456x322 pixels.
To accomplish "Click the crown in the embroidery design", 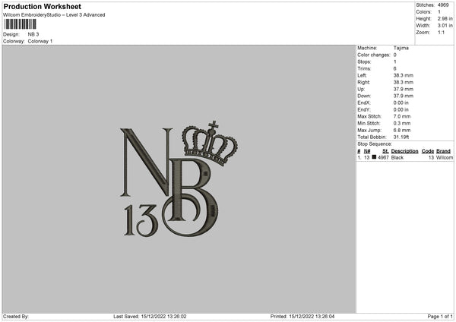I will click(x=210, y=144).
